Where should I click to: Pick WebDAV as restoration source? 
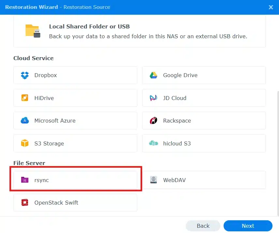pyautogui.click(x=204, y=180)
